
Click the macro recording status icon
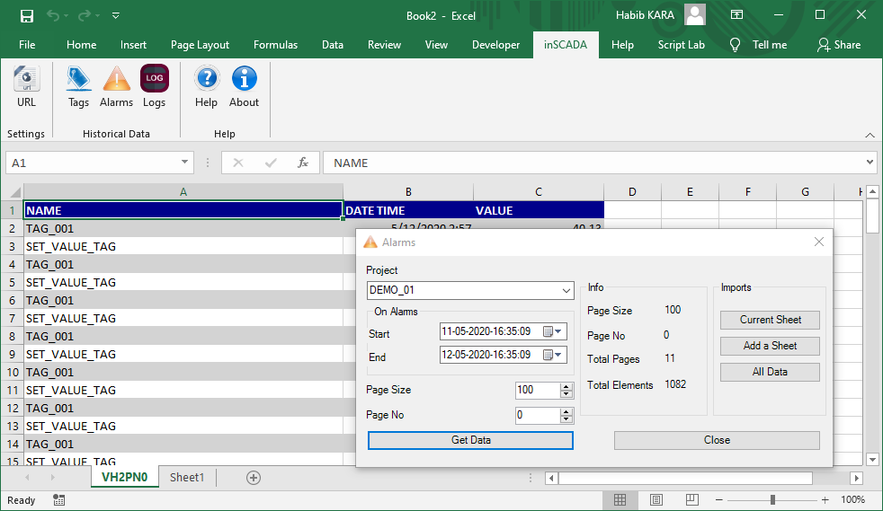click(x=58, y=499)
